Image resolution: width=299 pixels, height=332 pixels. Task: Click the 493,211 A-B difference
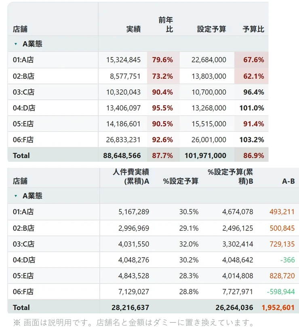click(x=282, y=212)
